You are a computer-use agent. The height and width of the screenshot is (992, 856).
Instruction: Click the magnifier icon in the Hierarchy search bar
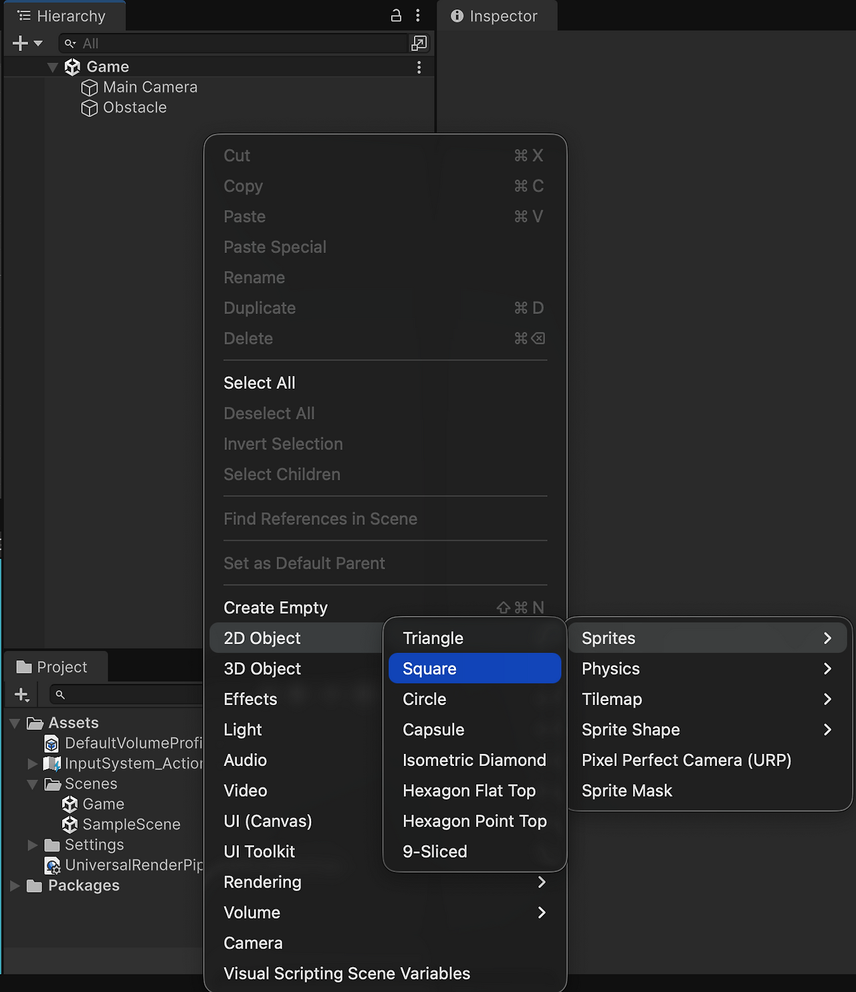pos(70,43)
